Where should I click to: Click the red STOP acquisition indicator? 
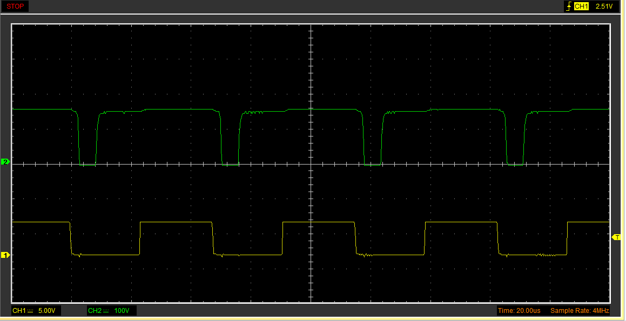[15, 6]
